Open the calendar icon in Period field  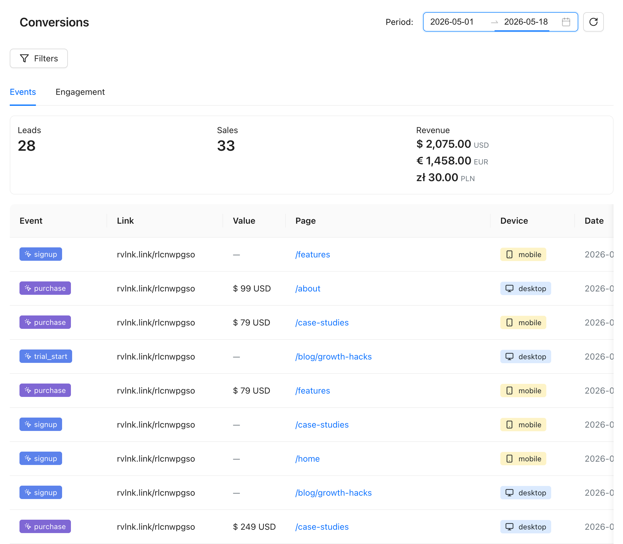[x=566, y=22]
